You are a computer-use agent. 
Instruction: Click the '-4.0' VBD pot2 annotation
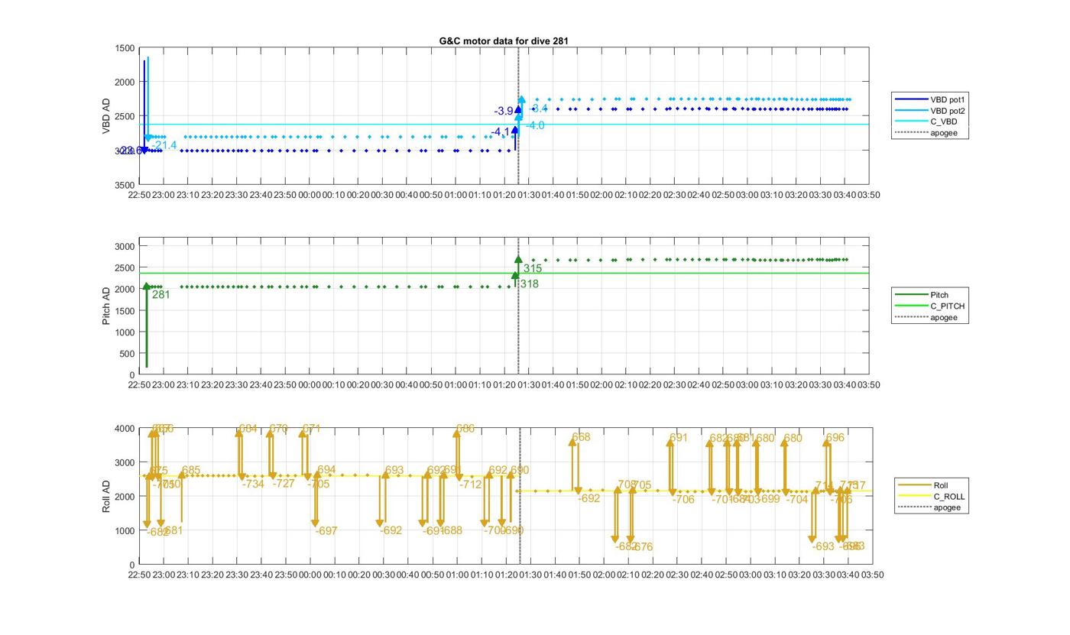(535, 125)
